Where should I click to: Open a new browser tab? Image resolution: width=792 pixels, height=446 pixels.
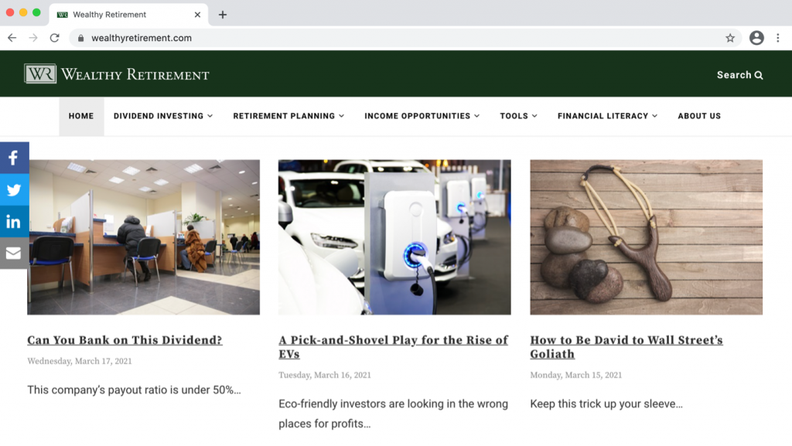coord(223,15)
